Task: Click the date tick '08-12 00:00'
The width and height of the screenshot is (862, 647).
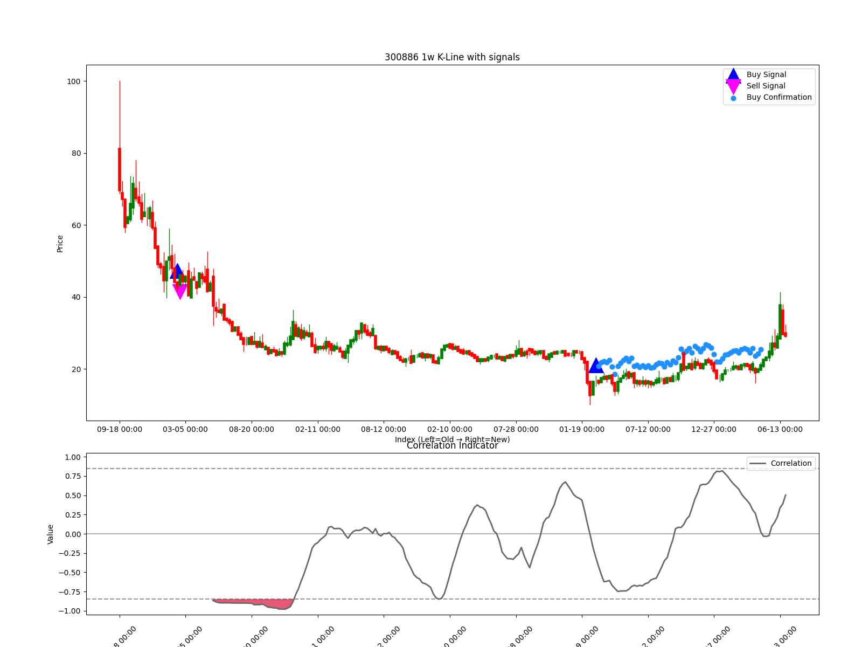Action: point(384,430)
